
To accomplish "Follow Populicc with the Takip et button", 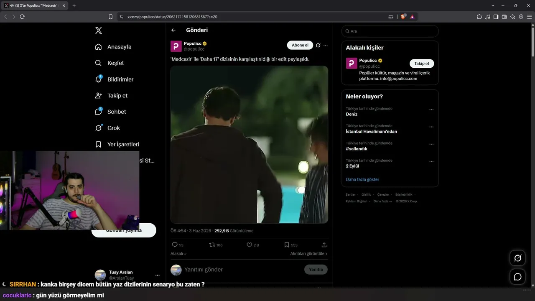I will point(422,64).
